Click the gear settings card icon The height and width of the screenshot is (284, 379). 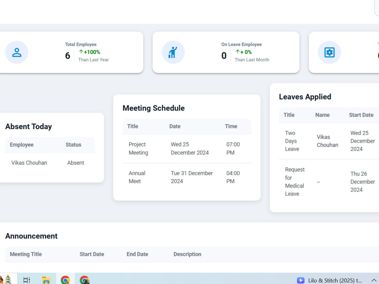pyautogui.click(x=329, y=52)
